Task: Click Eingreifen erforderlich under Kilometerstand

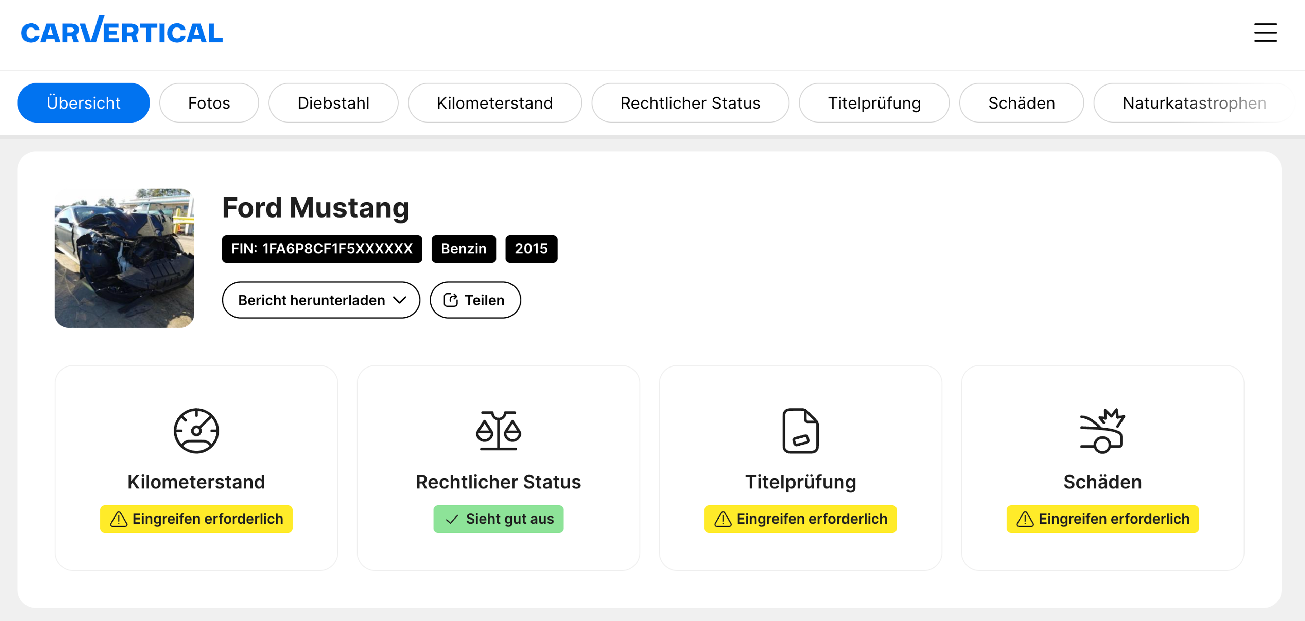Action: (x=196, y=519)
